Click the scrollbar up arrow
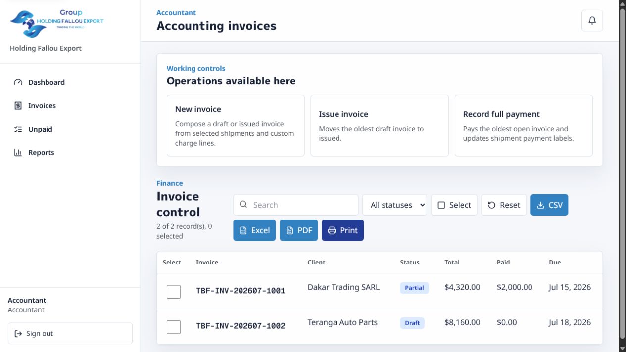Screen dimensions: 626x352 click(x=622, y=4)
